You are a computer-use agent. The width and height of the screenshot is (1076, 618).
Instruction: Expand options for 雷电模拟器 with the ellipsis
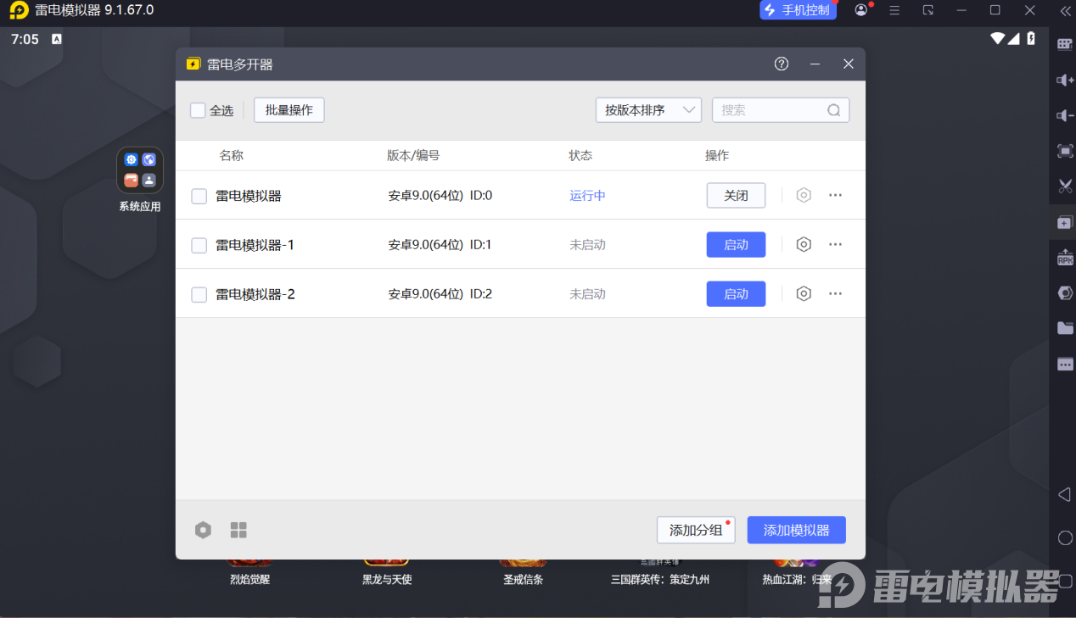click(835, 195)
